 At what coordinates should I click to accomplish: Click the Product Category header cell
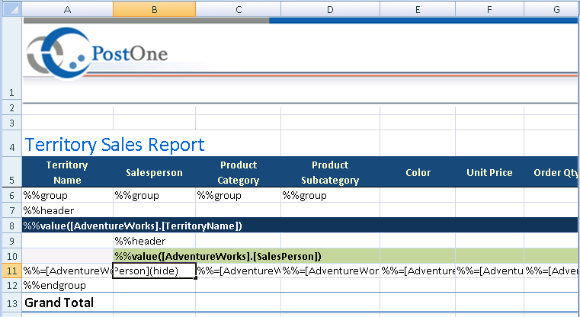pos(239,172)
